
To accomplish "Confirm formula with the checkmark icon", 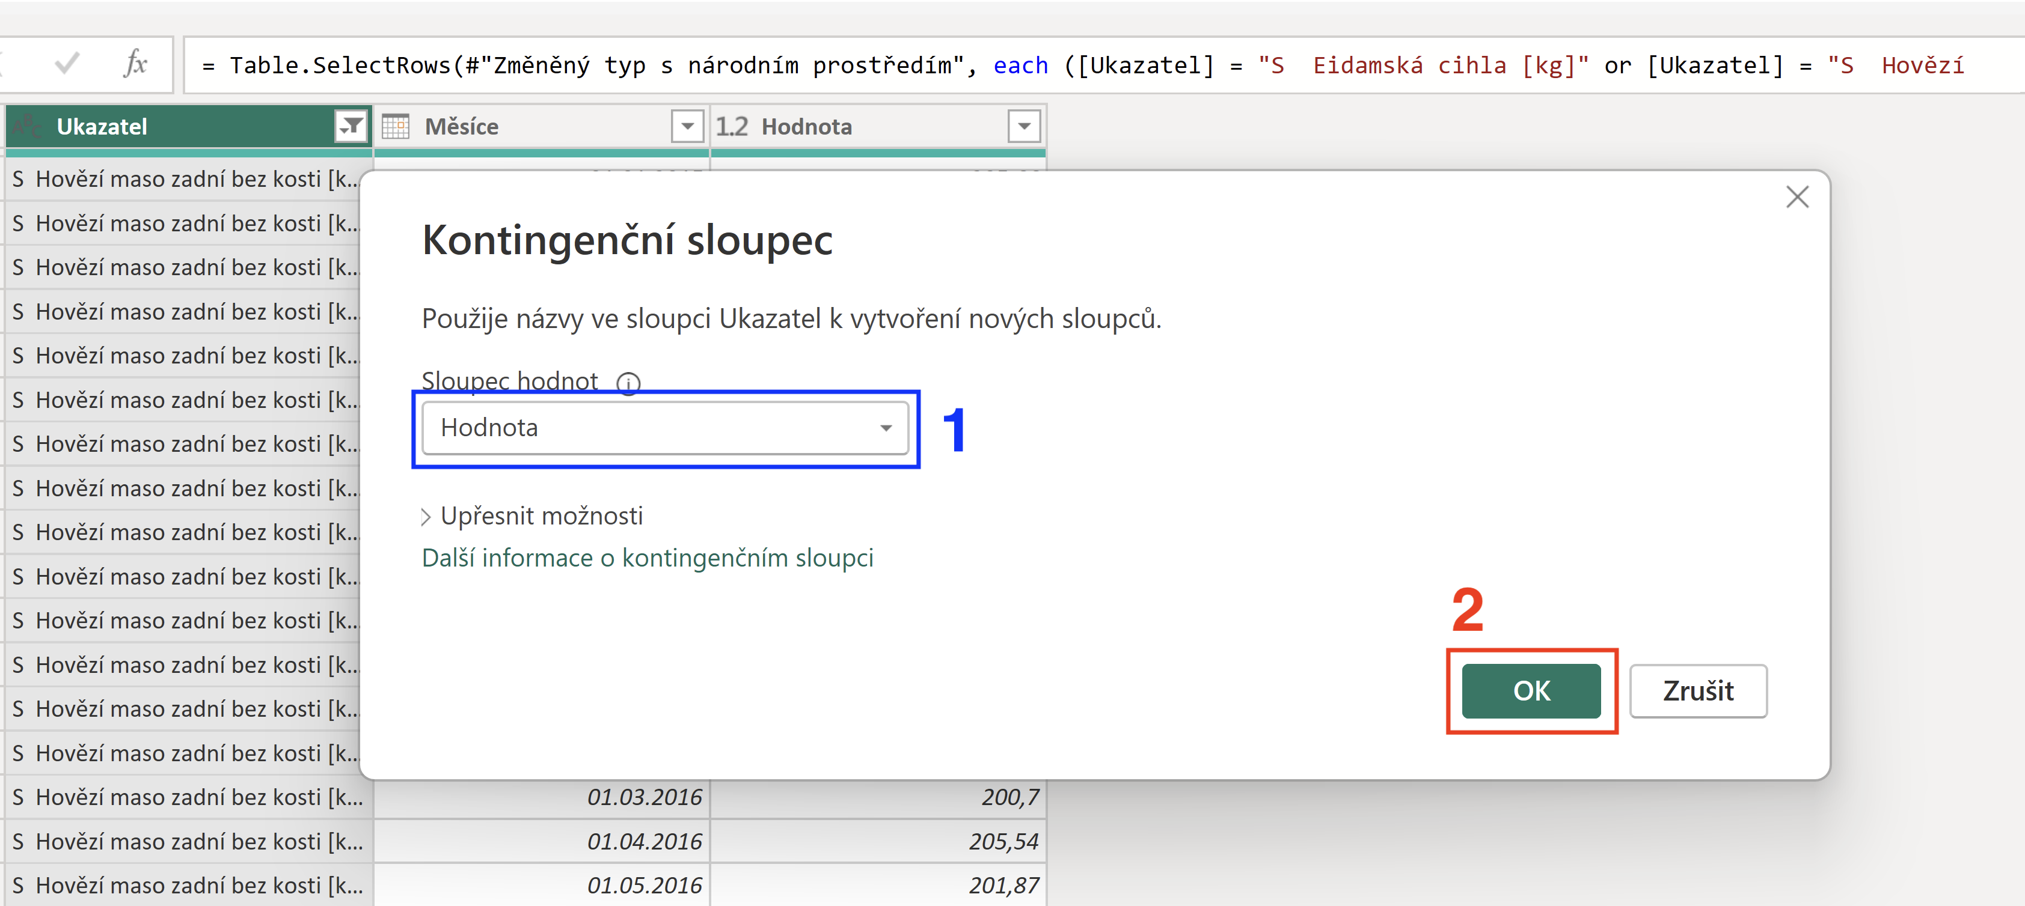I will pos(67,64).
